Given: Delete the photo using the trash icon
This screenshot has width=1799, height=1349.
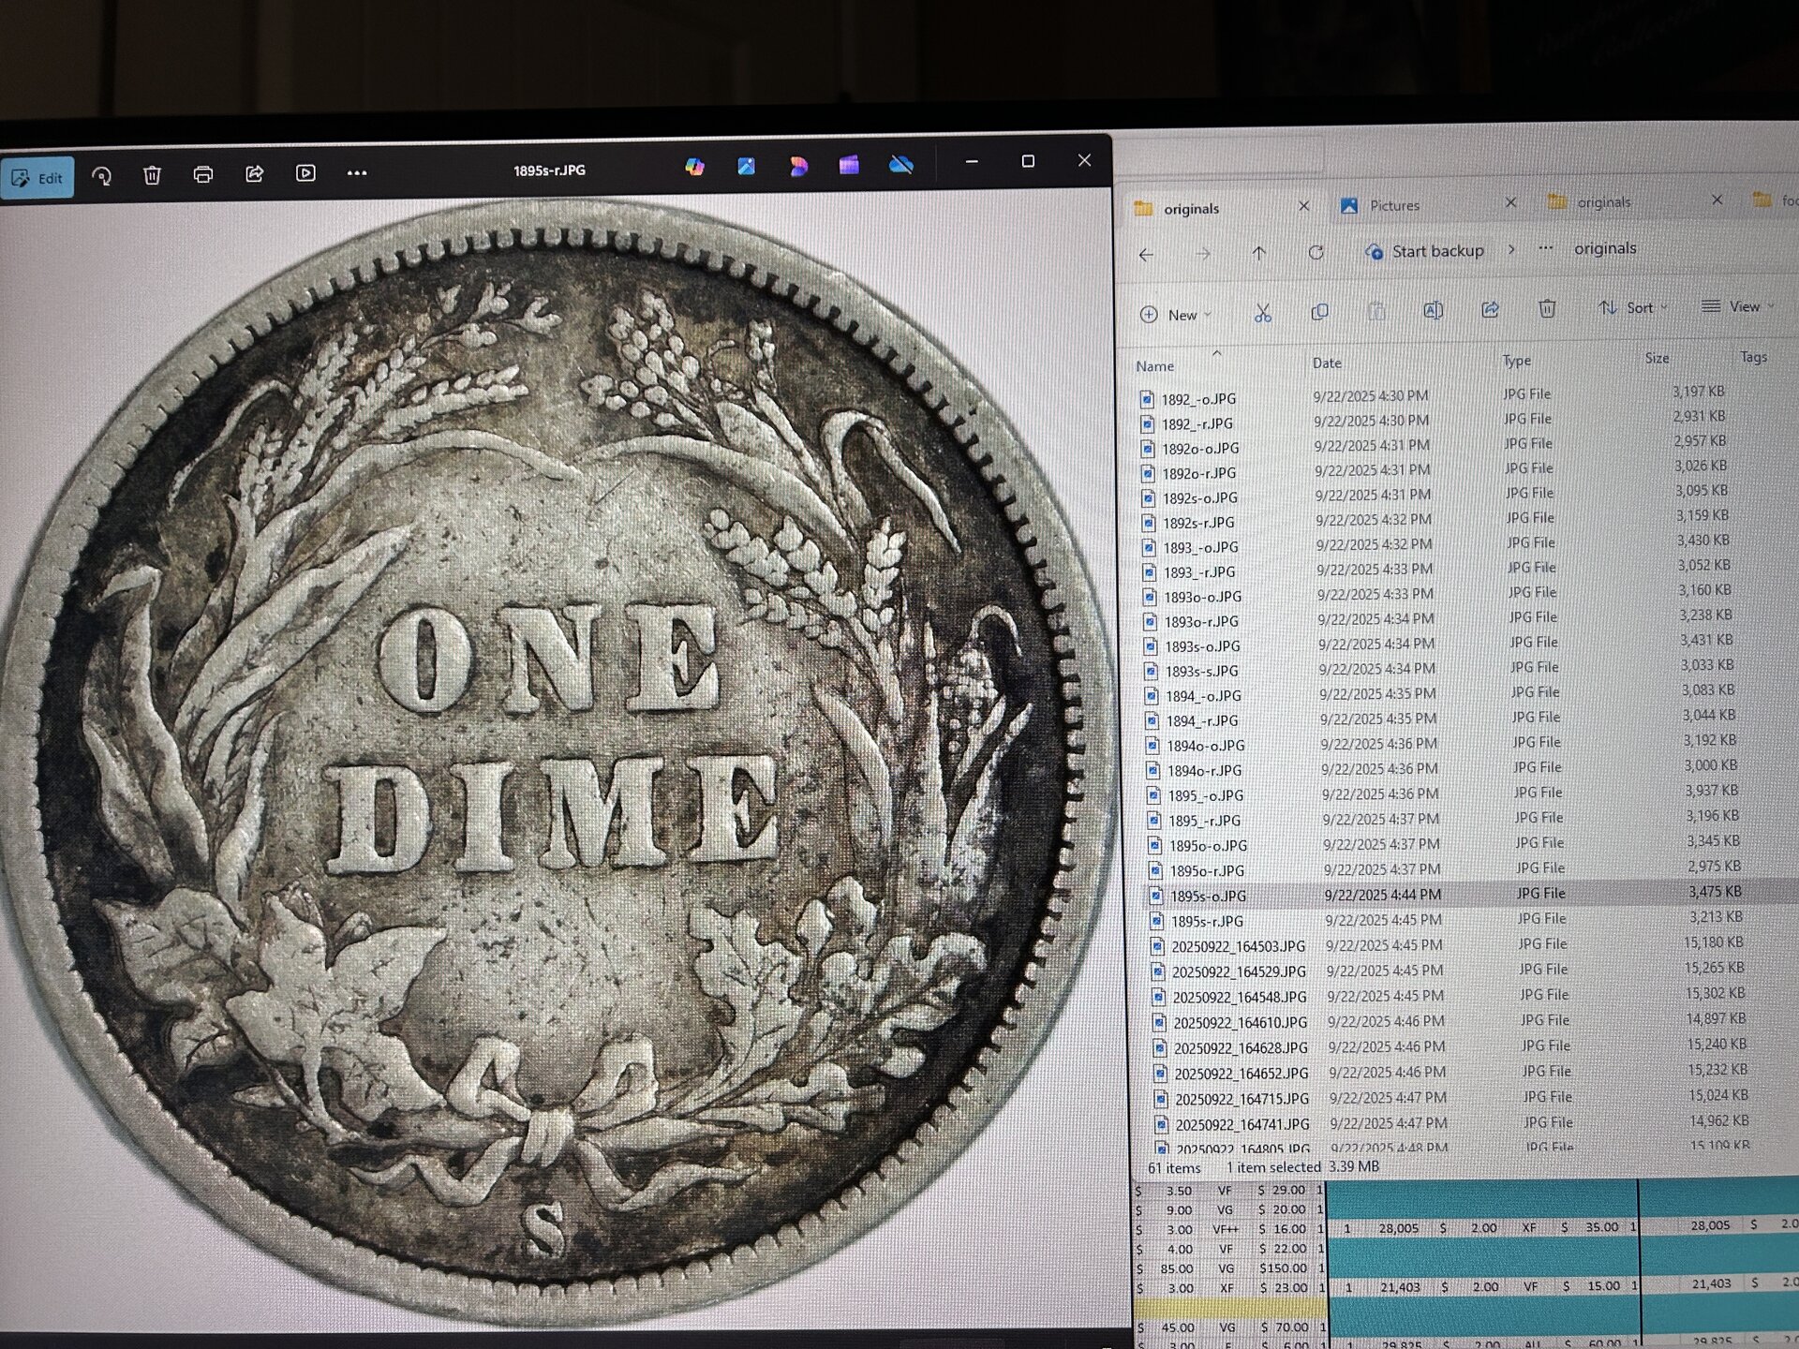Looking at the screenshot, I should point(152,174).
